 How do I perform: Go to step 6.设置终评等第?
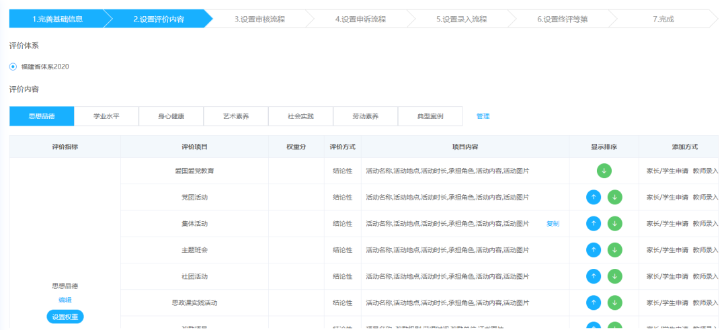point(563,19)
